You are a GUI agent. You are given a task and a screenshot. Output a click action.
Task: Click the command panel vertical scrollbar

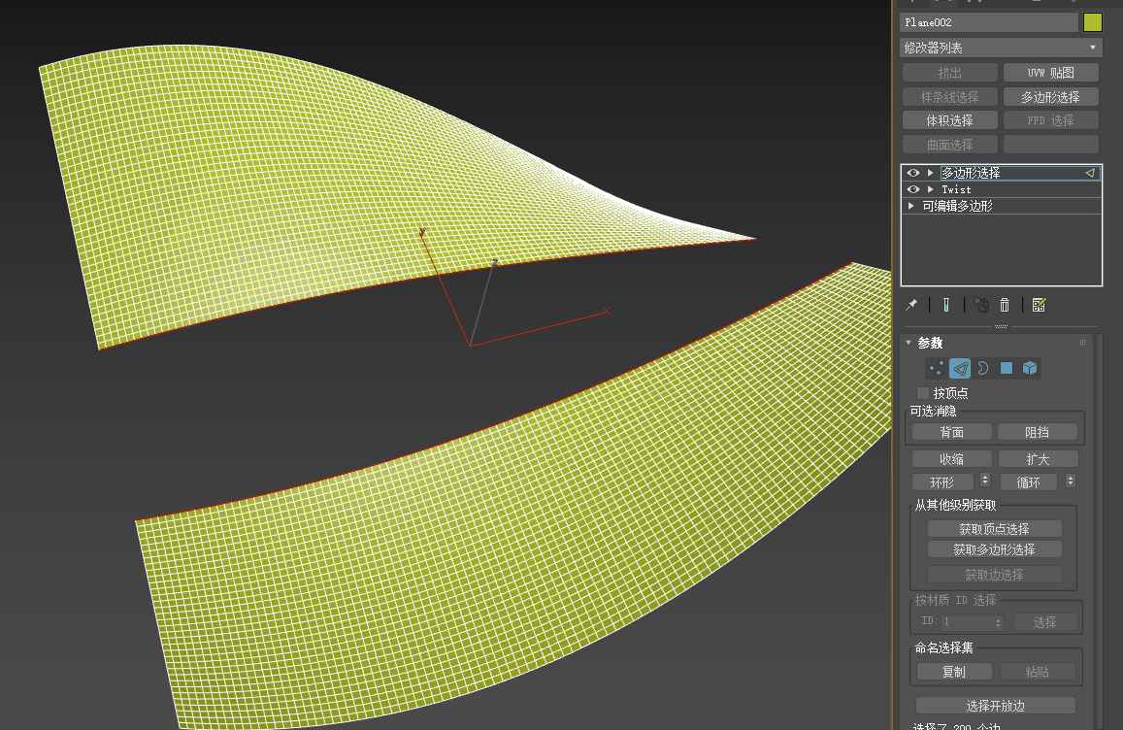pos(1100,530)
